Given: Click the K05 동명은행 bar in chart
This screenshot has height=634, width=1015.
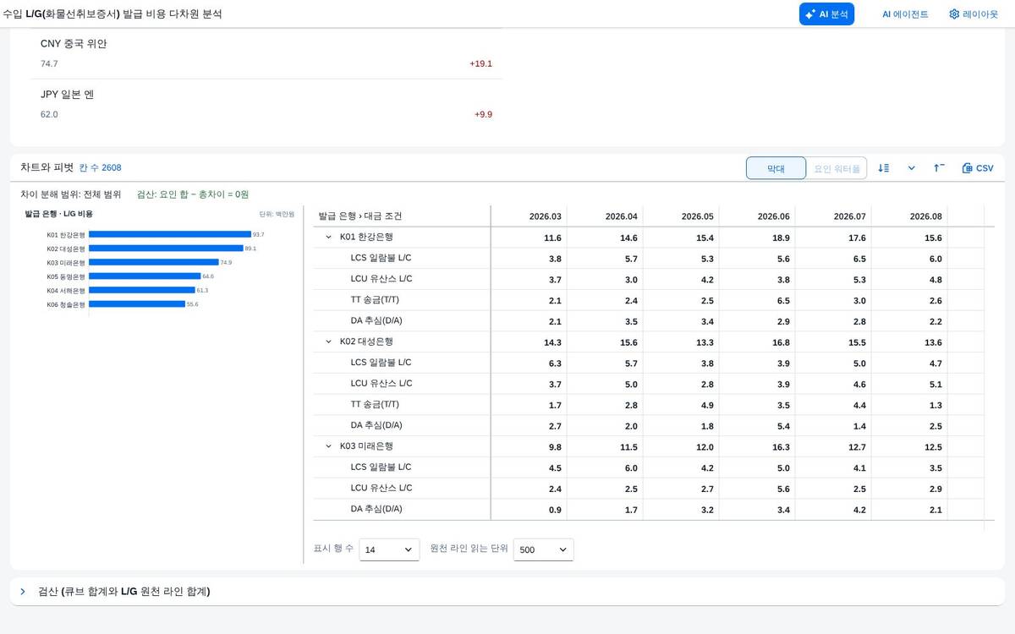Looking at the screenshot, I should (x=145, y=276).
